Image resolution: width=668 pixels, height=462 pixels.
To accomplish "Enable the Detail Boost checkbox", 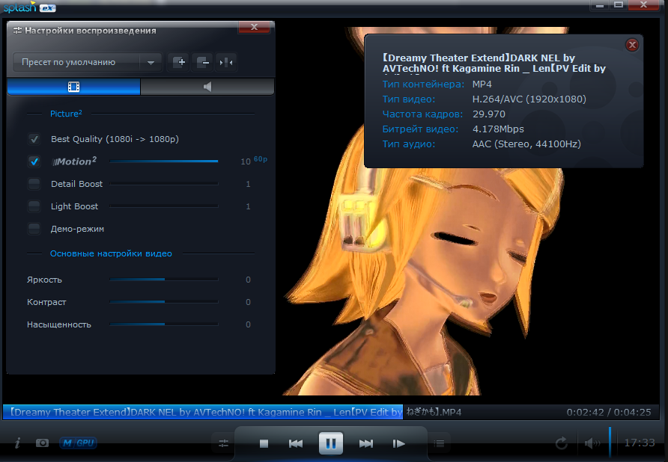I will [34, 184].
